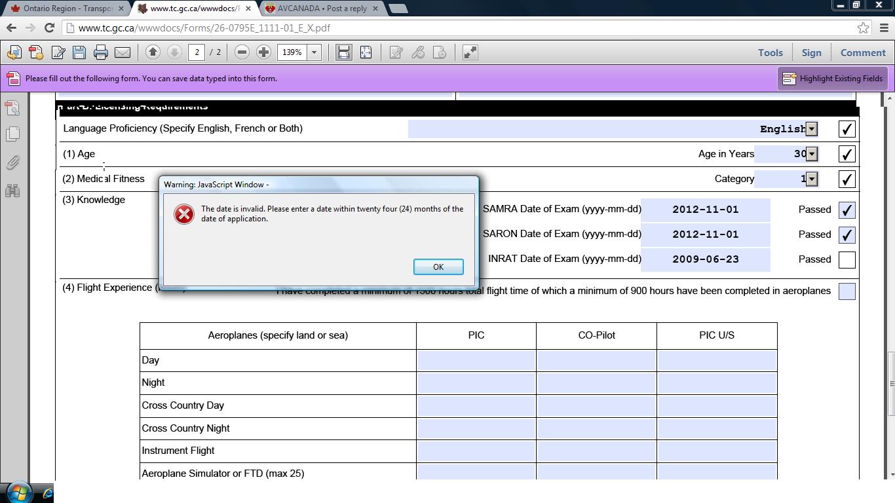Image resolution: width=895 pixels, height=503 pixels.
Task: Close the AVCANADA tab
Action: 375,9
